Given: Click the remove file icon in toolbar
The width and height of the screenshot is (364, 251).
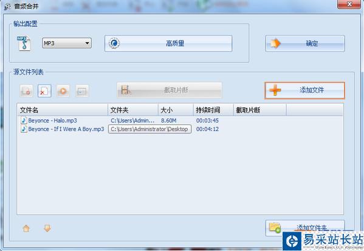Looking at the screenshot, I should (26, 91).
